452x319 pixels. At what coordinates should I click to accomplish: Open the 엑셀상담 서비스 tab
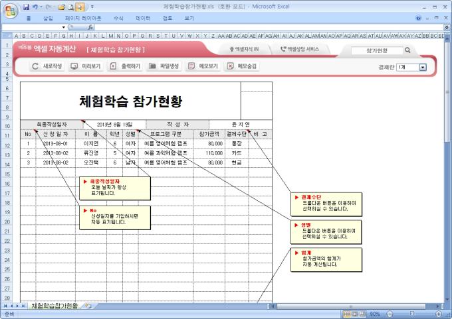point(300,50)
